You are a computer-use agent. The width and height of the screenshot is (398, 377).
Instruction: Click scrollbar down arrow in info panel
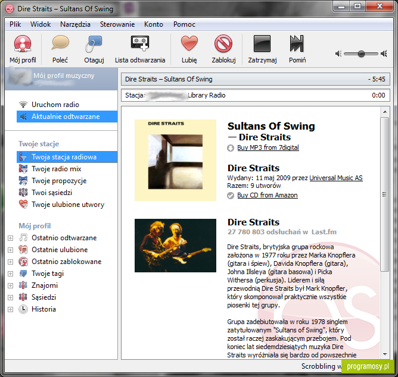(x=385, y=354)
